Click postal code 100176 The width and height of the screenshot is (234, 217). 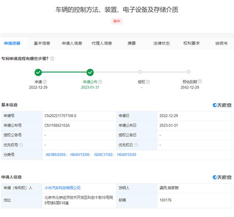coord(165,200)
